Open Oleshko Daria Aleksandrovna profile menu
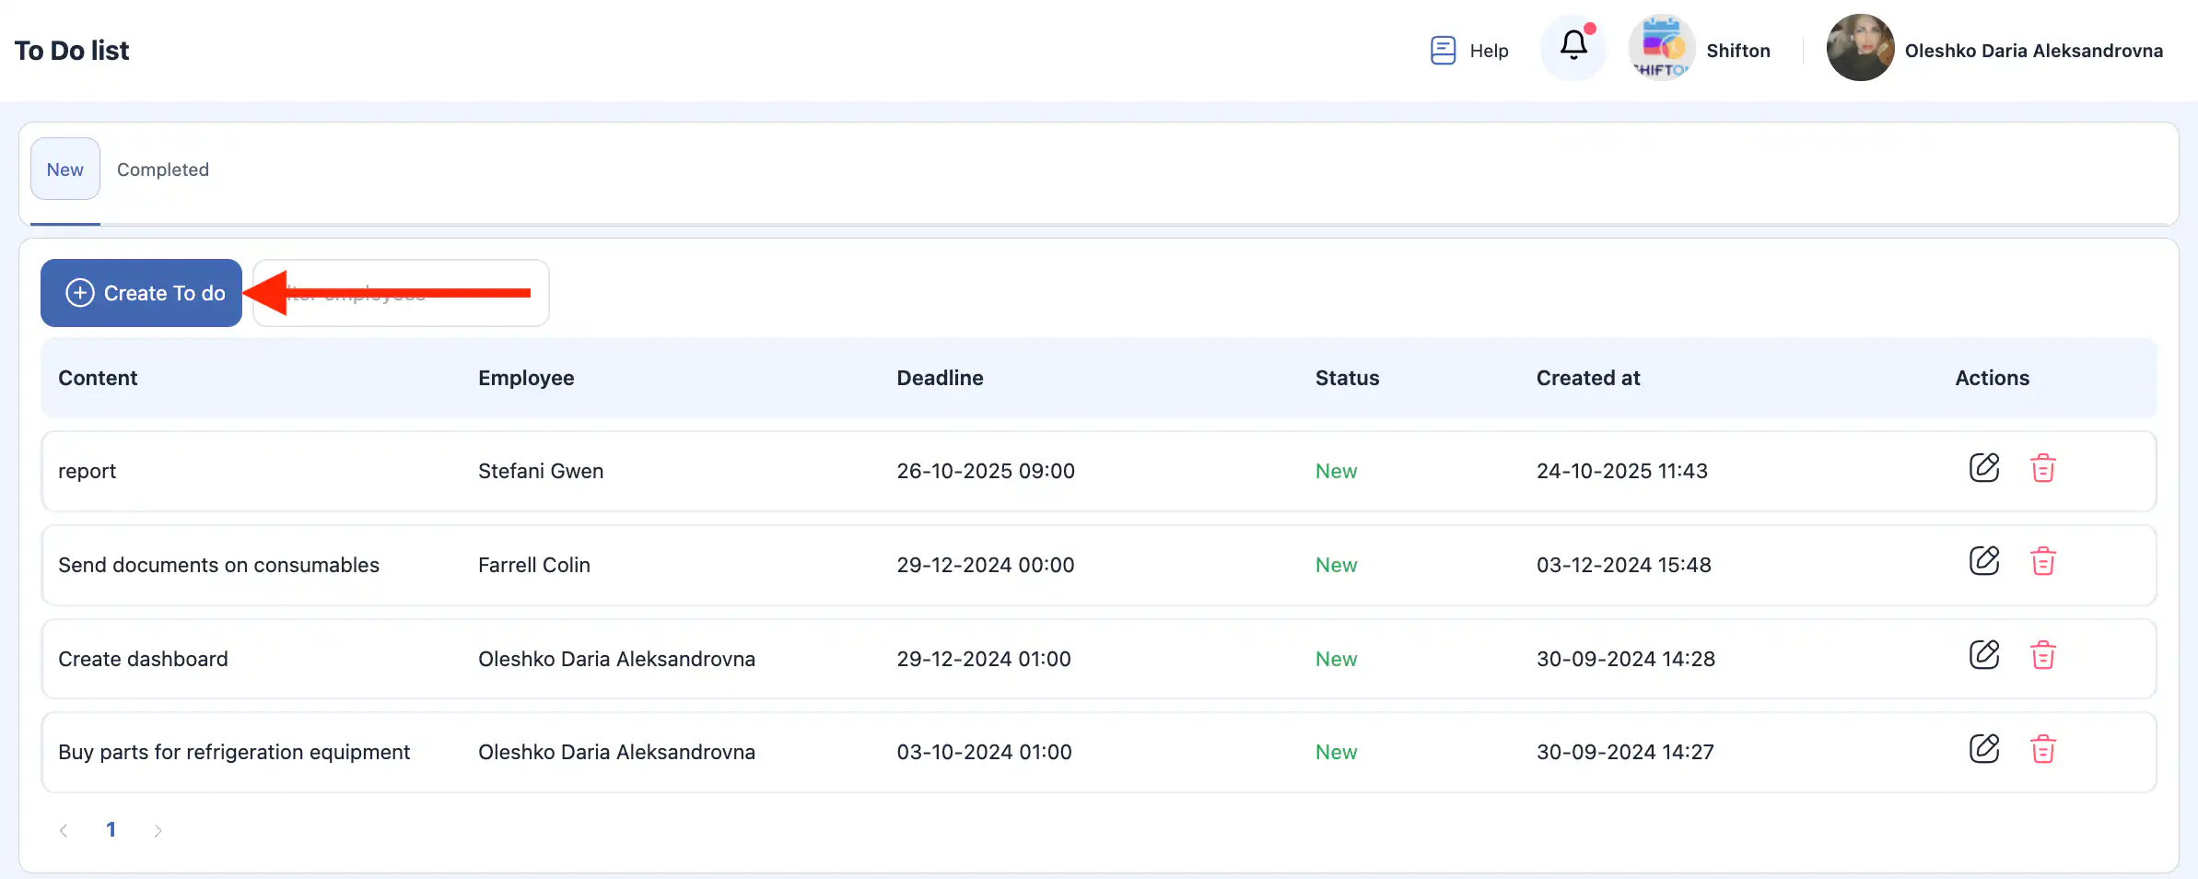The image size is (2198, 879). (2033, 51)
